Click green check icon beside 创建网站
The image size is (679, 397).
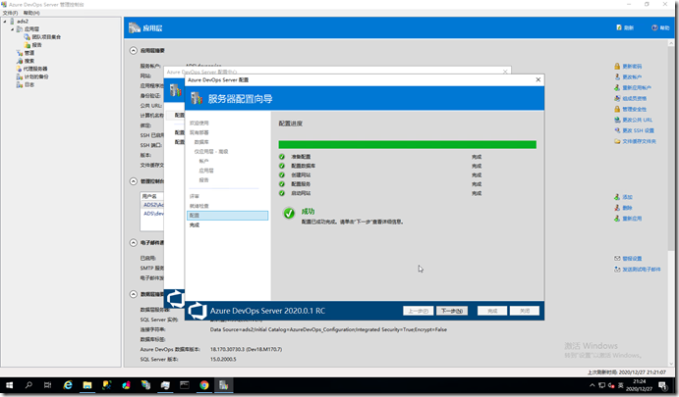point(282,174)
